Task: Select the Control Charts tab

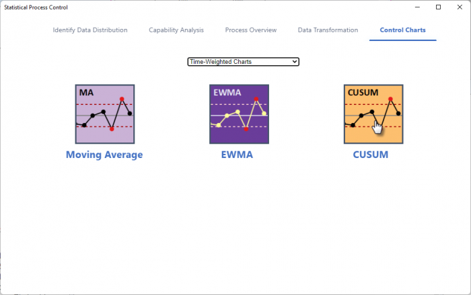Action: coord(403,30)
